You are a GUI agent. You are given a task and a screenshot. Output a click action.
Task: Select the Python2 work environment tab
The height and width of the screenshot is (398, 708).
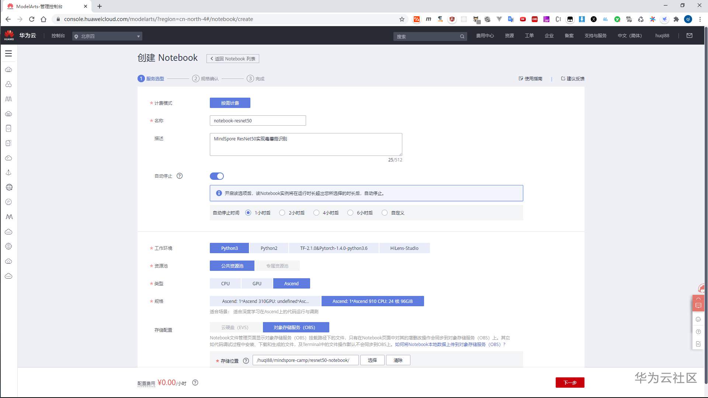269,248
